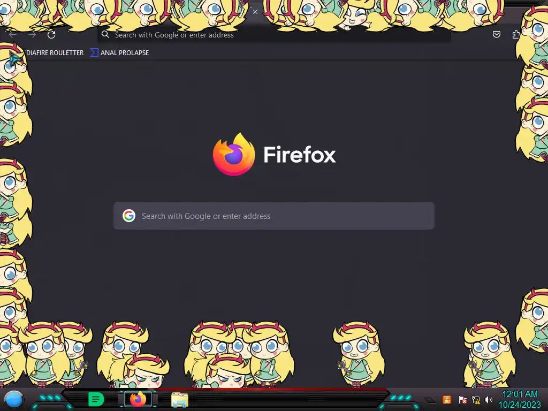Viewport: 548px width, 411px height.
Task: Close the current Firefox tab
Action: click(255, 12)
